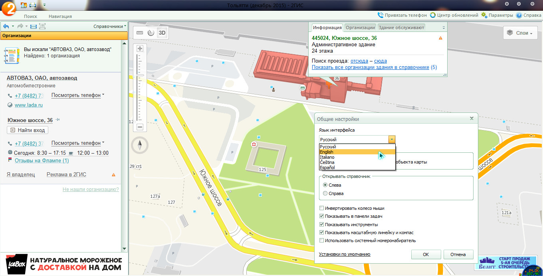Switch to the 'Организации' tab
543x276 pixels.
point(360,28)
